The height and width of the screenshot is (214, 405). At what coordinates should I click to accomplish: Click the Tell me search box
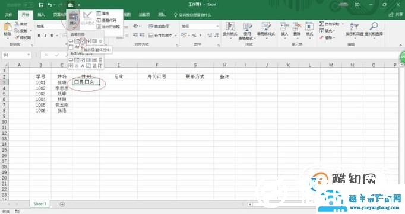pyautogui.click(x=192, y=15)
